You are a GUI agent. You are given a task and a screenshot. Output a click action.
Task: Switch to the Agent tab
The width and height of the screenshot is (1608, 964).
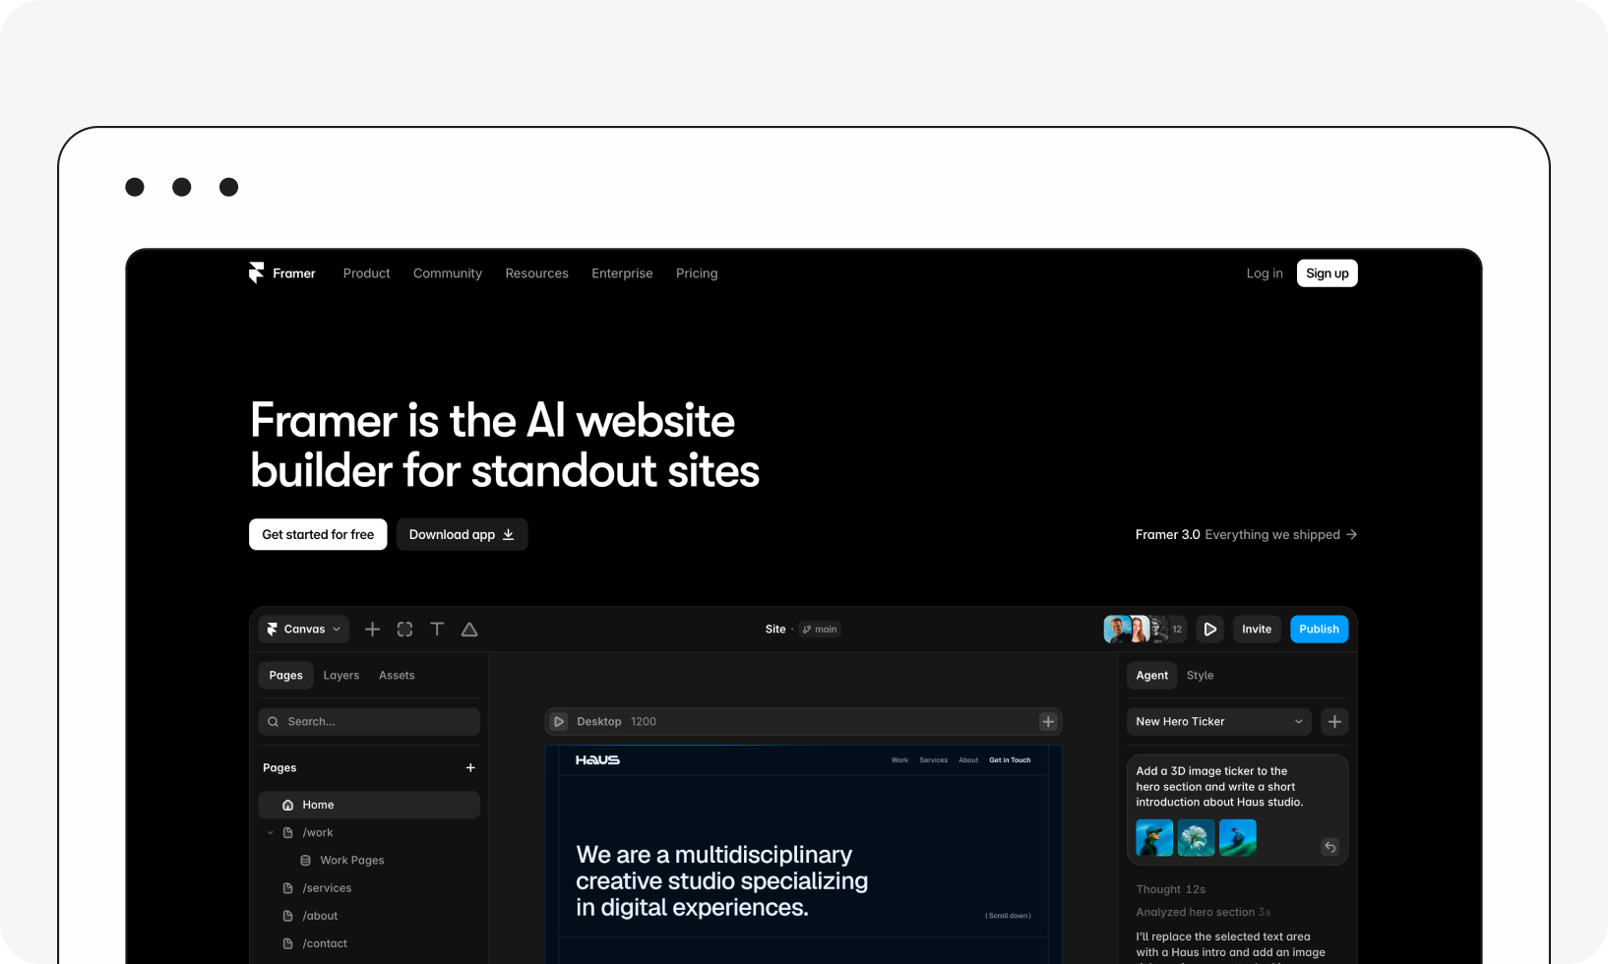[1152, 676]
